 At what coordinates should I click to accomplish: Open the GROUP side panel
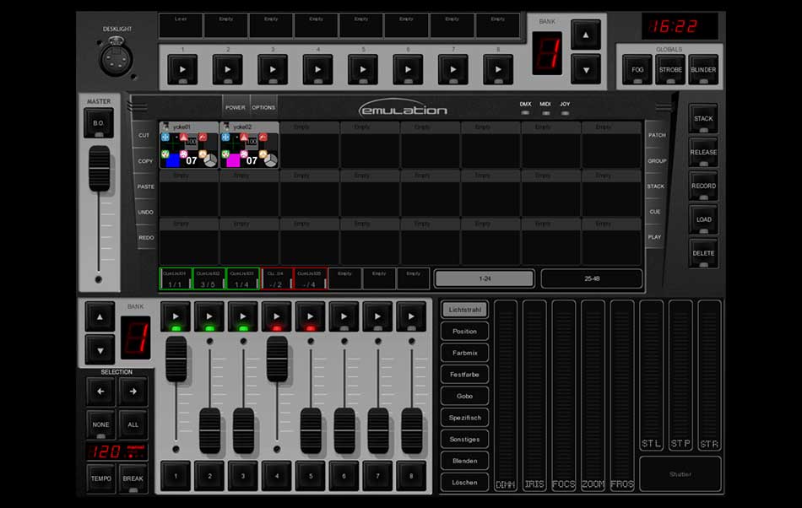[x=656, y=160]
